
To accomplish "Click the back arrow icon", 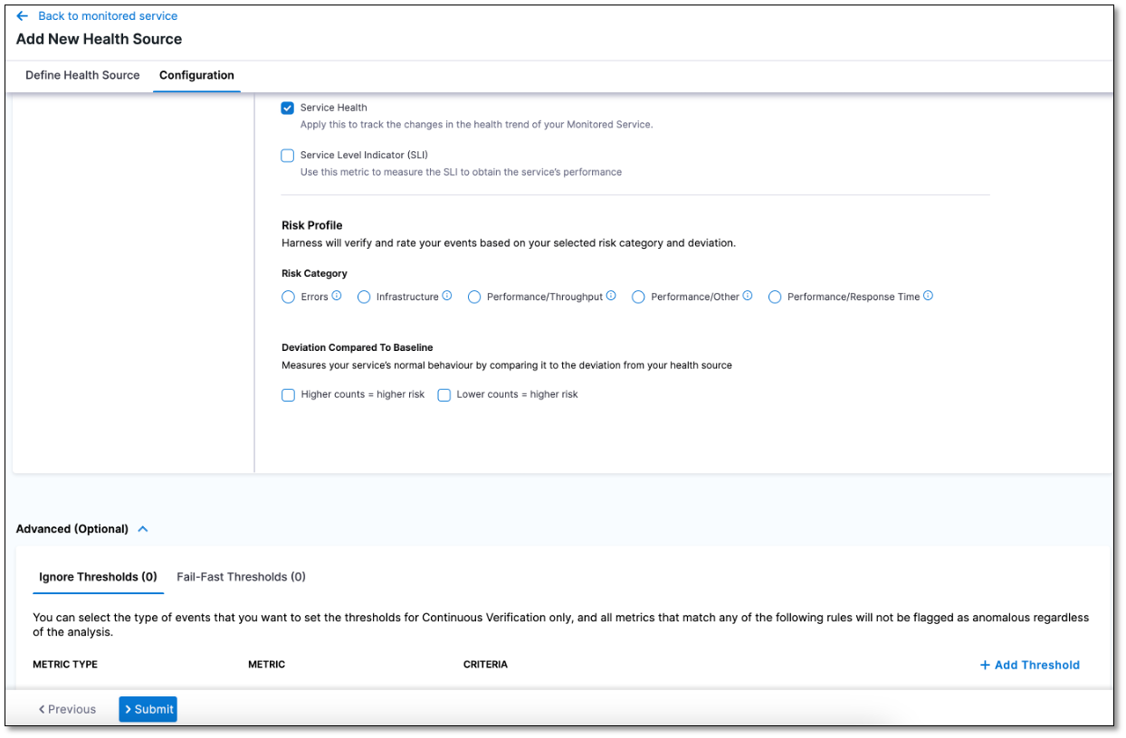I will pos(23,16).
